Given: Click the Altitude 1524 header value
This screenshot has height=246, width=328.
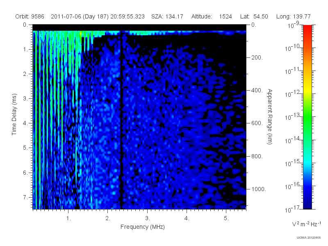Looking at the screenshot, I should [212, 16].
